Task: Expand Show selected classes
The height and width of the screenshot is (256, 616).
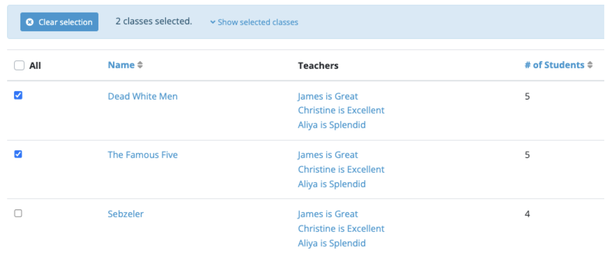Action: coord(257,23)
